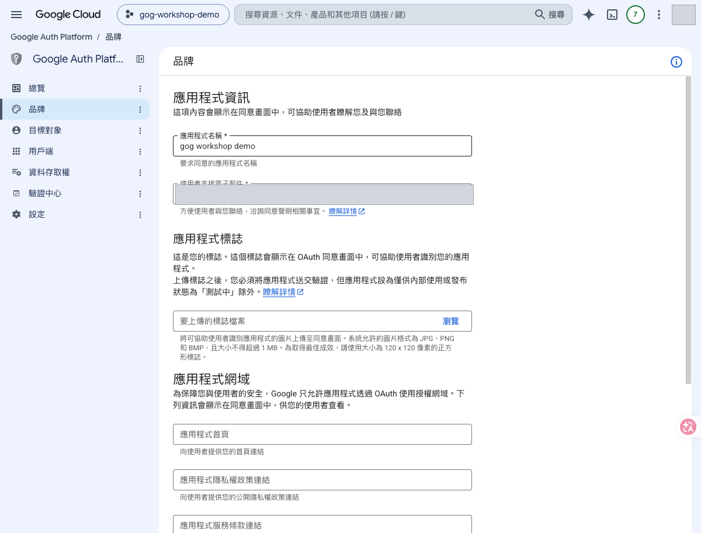
Task: Open the 使用者支援電子郵件 dropdown field
Action: 322,194
